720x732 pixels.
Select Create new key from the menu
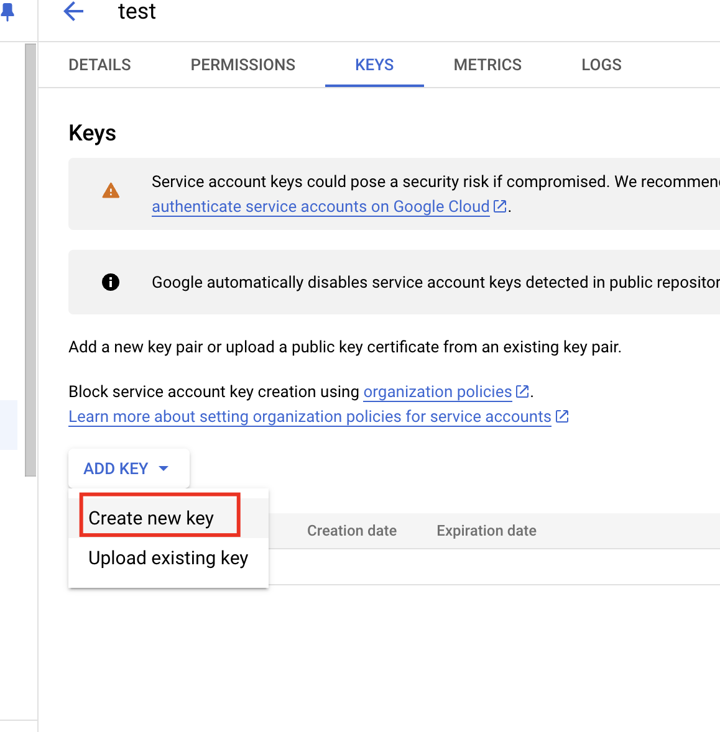click(x=151, y=518)
